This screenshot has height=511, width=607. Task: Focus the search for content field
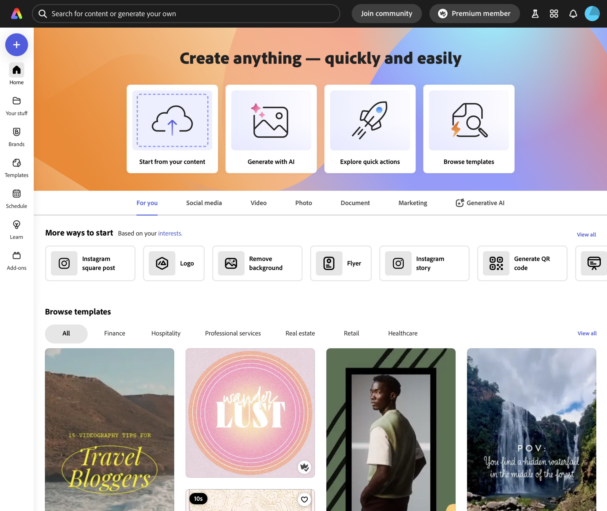186,14
